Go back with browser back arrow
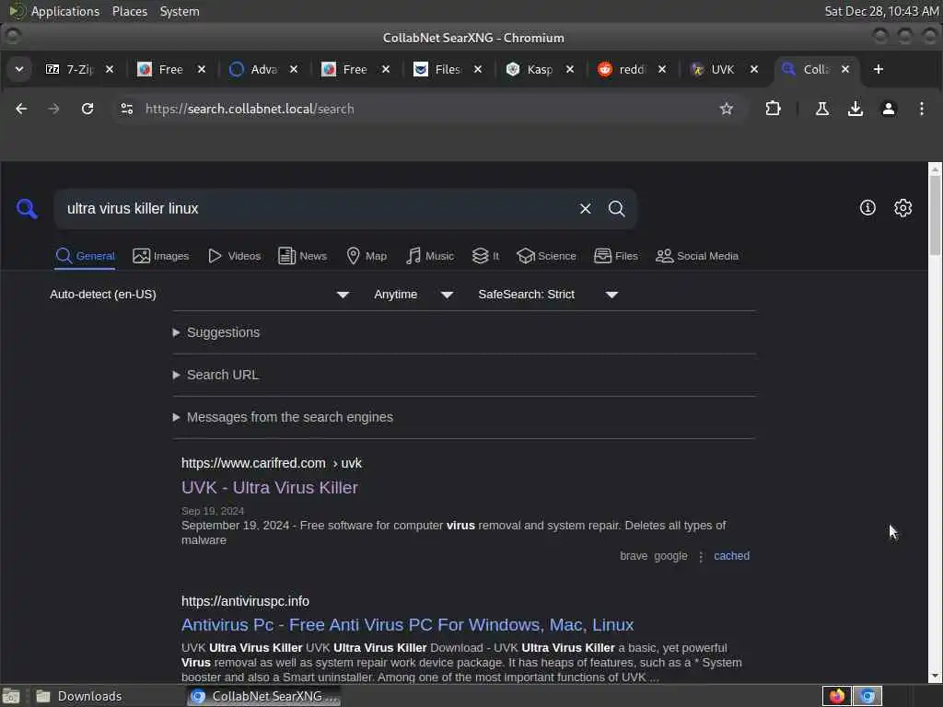This screenshot has height=707, width=943. [21, 109]
